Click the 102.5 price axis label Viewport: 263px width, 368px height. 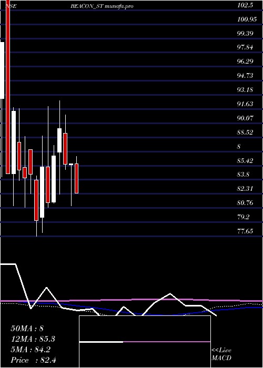245,5
